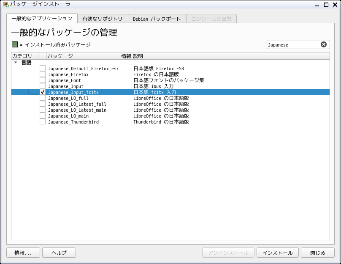Select the Japanese_LO_full package name
341x264 pixels.
[68, 98]
